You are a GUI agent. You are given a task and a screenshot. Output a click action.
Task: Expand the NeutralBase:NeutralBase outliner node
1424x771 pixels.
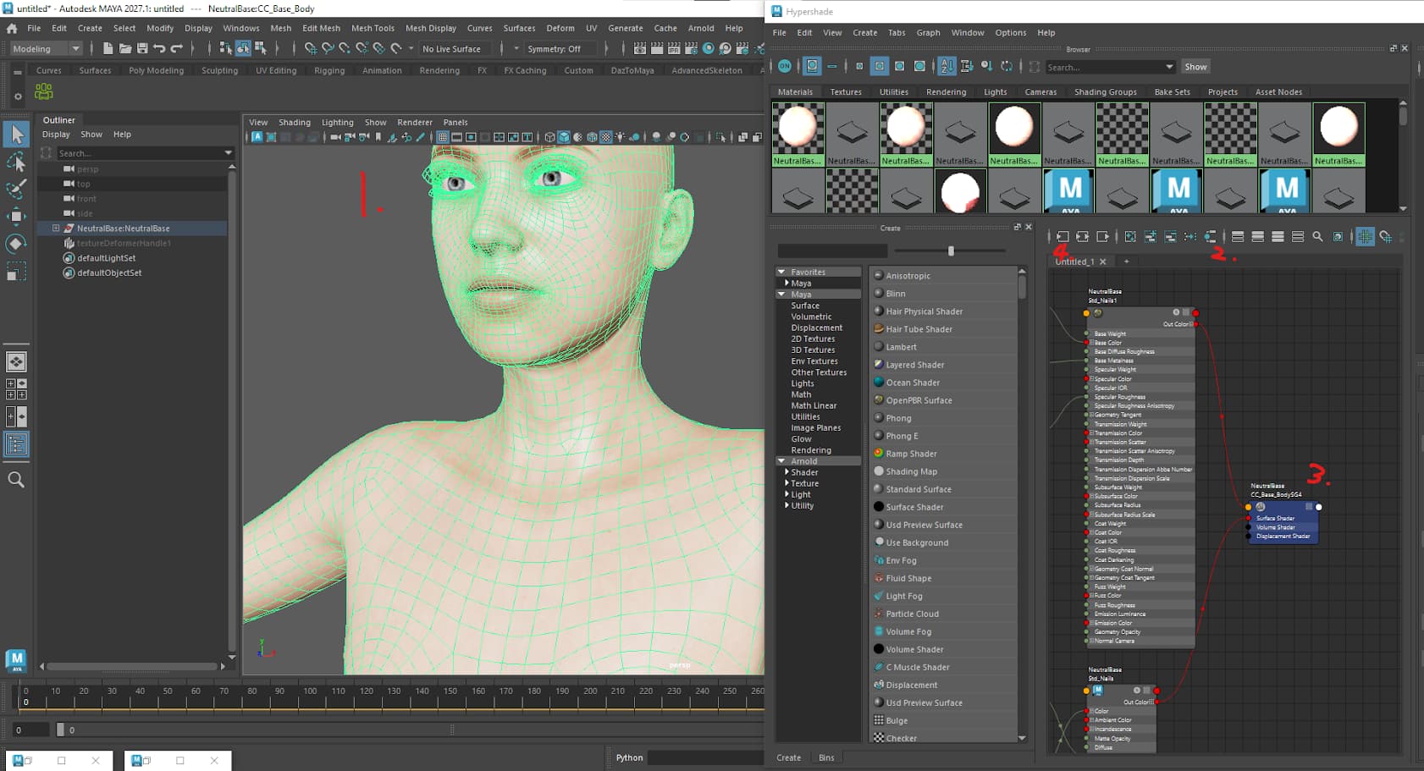[x=56, y=229]
